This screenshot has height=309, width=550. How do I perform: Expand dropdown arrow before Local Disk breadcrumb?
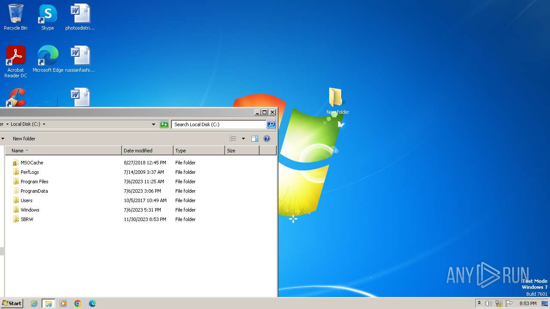click(7, 124)
